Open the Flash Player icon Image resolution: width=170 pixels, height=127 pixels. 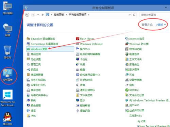coord(78,39)
